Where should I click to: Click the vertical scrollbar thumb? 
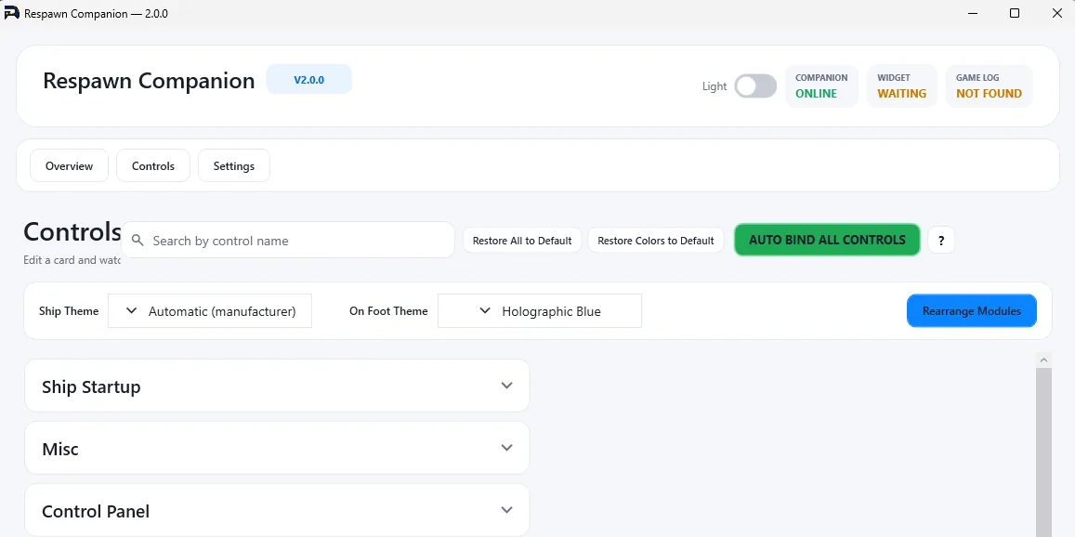click(1043, 452)
